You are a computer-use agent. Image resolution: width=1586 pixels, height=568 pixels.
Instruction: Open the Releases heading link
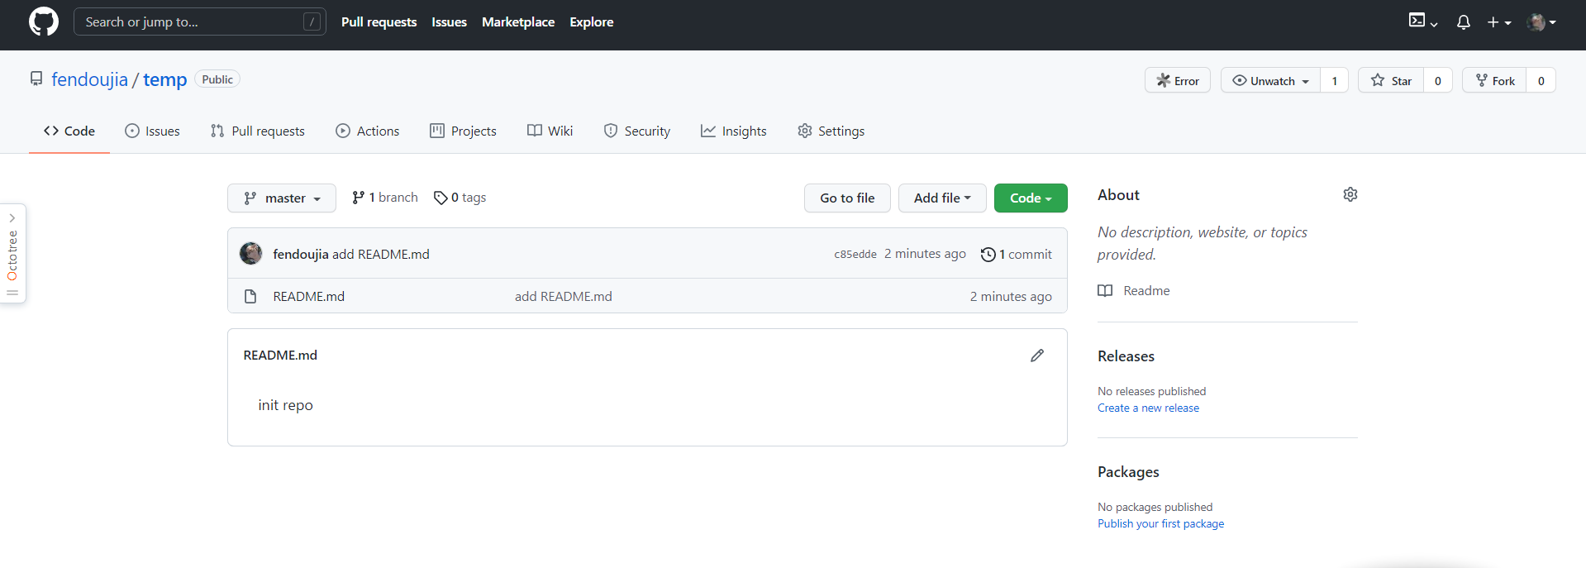tap(1126, 356)
